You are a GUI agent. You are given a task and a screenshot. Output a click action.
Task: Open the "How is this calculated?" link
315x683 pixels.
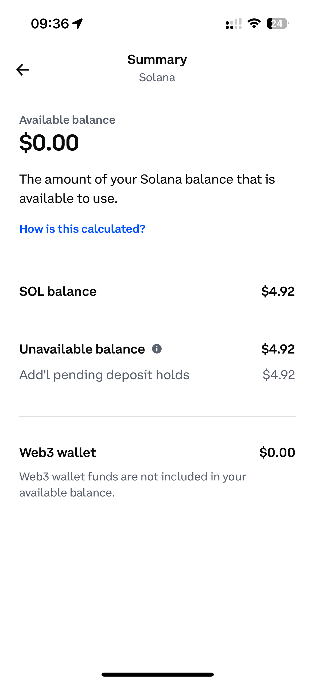(82, 229)
